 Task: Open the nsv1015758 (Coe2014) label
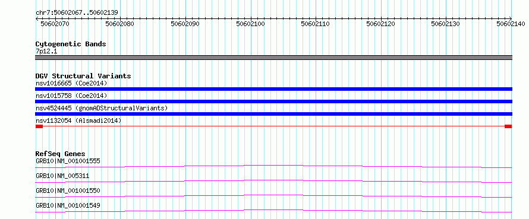pyautogui.click(x=71, y=96)
